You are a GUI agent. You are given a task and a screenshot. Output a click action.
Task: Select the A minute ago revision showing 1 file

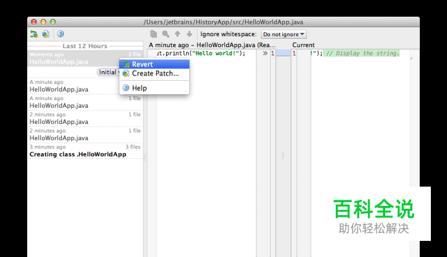click(x=85, y=102)
